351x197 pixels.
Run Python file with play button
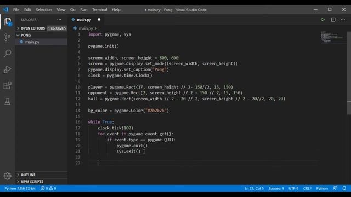pos(322,20)
